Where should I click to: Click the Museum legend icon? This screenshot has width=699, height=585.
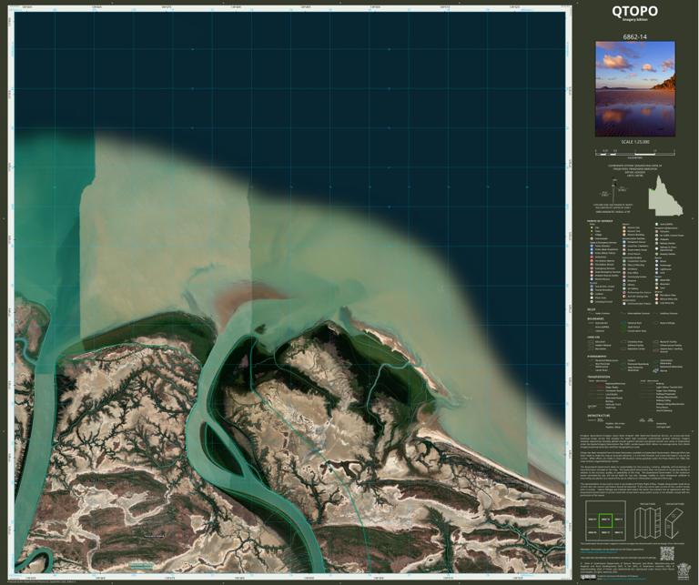(x=624, y=281)
